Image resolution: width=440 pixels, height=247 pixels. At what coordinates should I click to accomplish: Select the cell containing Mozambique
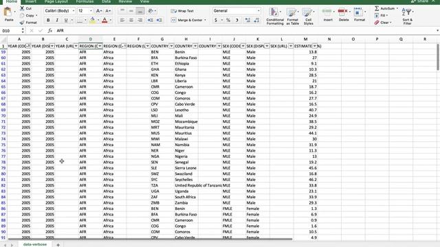[186, 121]
